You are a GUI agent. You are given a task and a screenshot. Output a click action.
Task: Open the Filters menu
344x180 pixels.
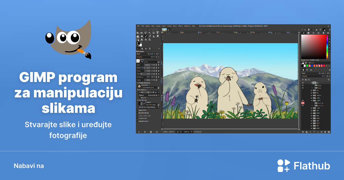(180, 26)
